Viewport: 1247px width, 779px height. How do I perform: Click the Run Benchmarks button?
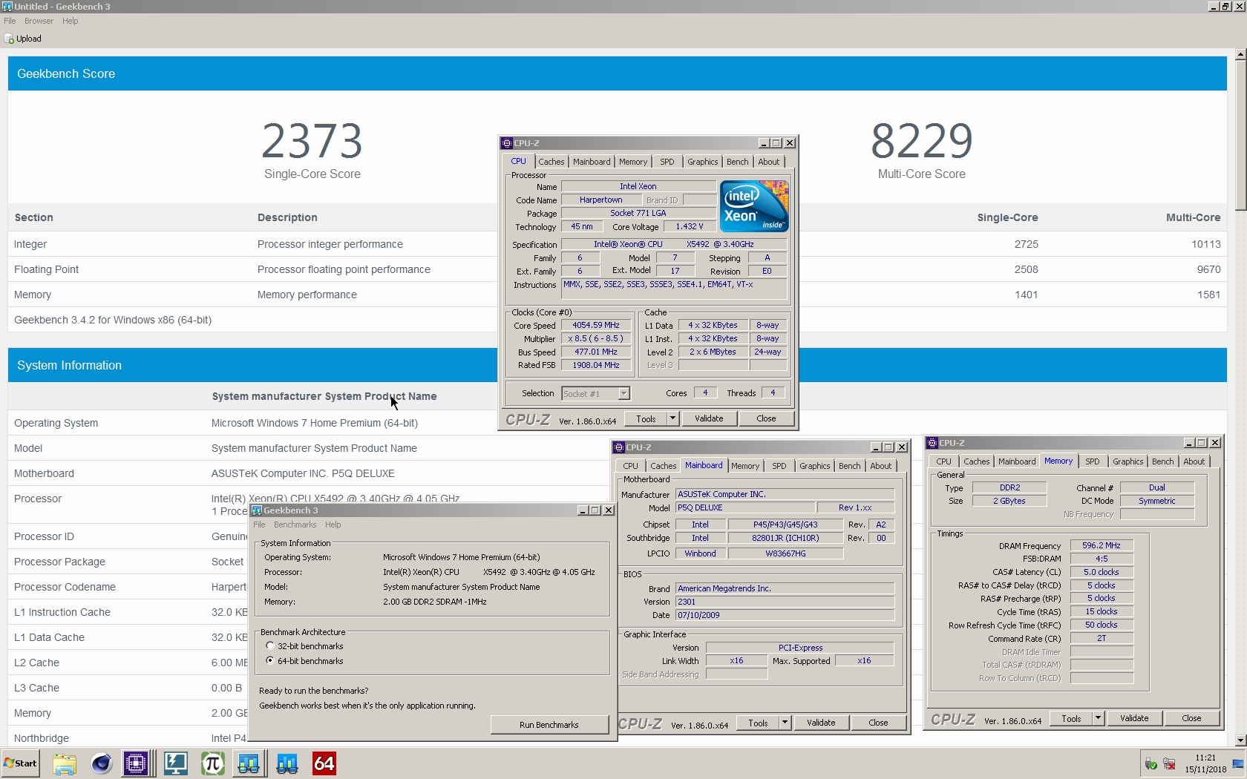click(549, 725)
